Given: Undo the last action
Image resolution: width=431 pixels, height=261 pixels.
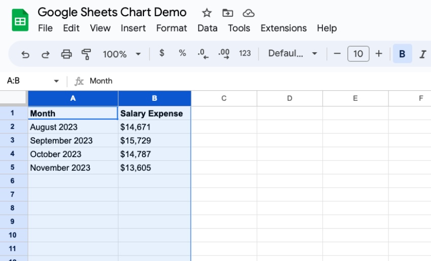Looking at the screenshot, I should tap(25, 54).
